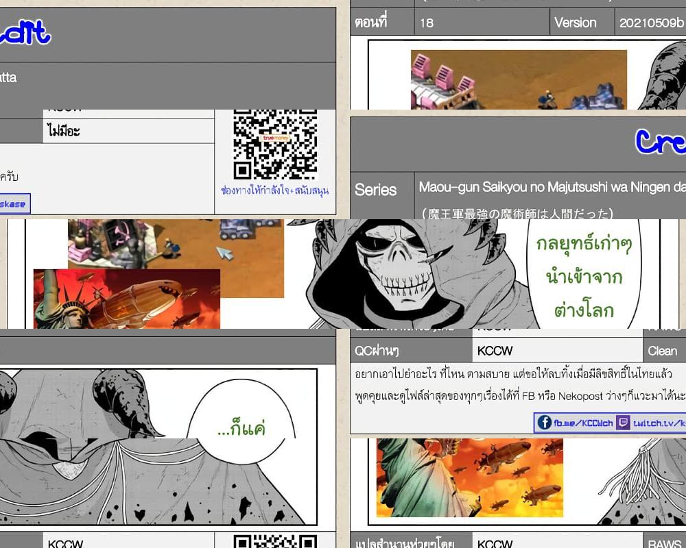Screen dimensions: 686x548
Task: Select the 'Series' label cell
Action: [x=382, y=195]
